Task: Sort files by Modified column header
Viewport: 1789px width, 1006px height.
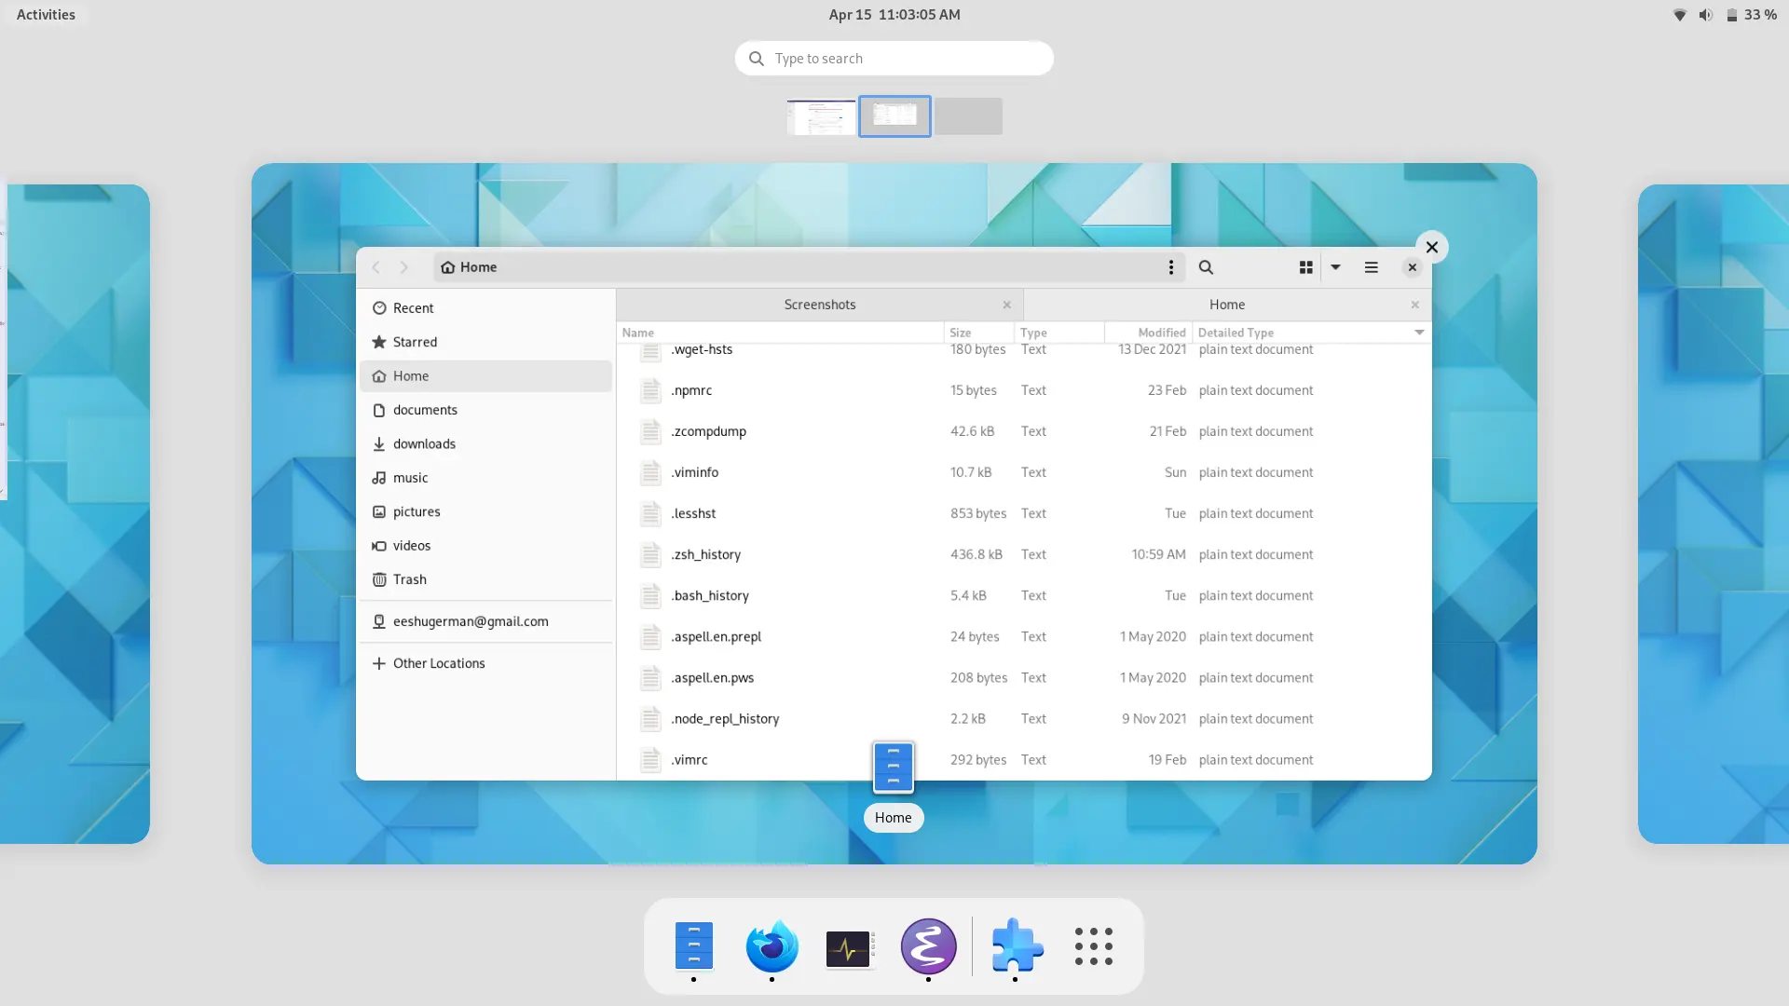Action: 1161,333
